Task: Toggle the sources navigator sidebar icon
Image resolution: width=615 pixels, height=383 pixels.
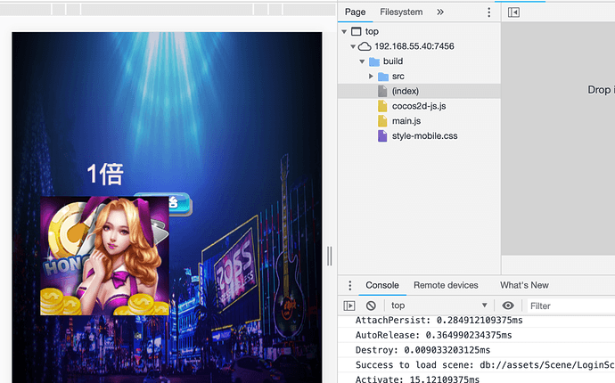Action: pyautogui.click(x=513, y=12)
